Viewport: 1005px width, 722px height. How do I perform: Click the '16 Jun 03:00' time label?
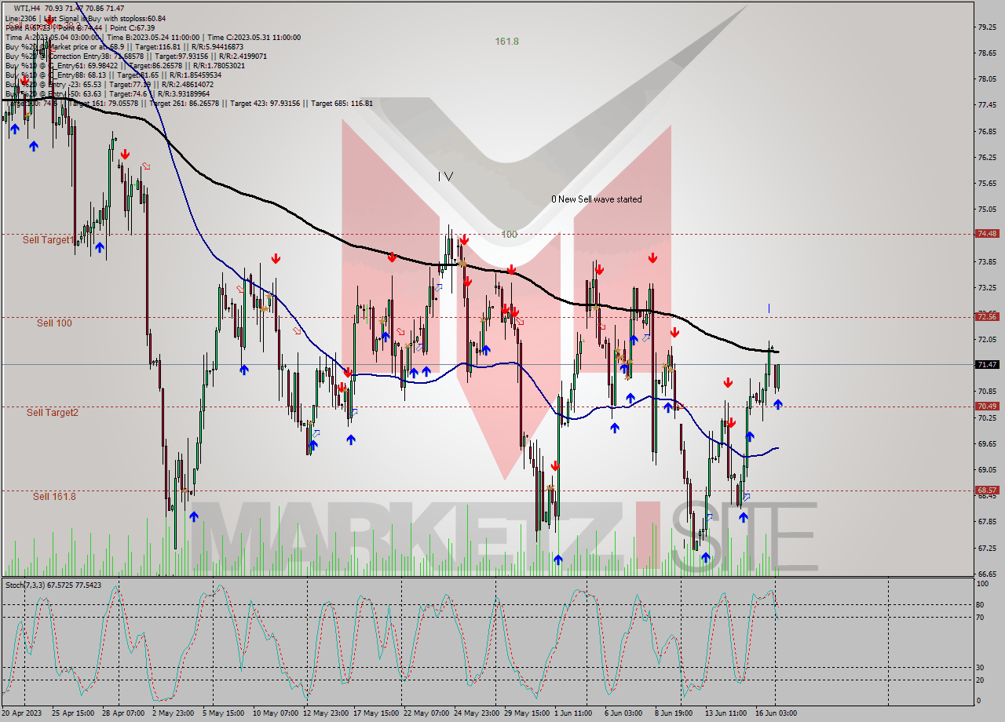click(775, 713)
